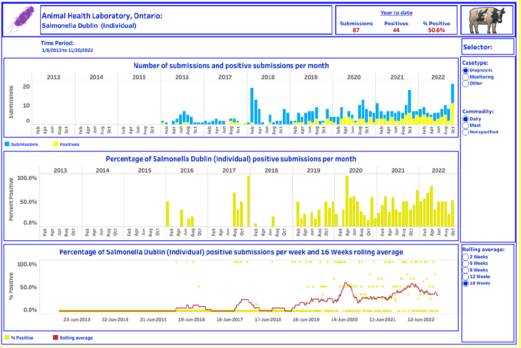The width and height of the screenshot is (521, 348).
Task: Click the blue Submissions legend square
Action: pyautogui.click(x=7, y=144)
